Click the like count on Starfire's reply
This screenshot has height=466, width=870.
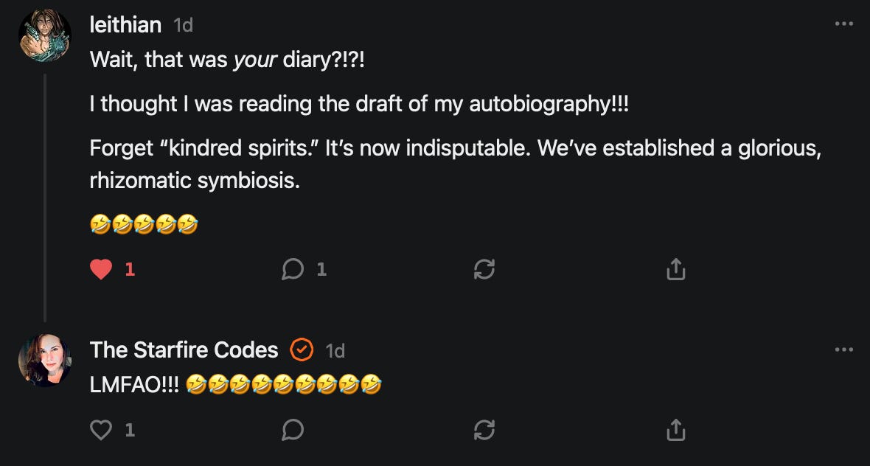tap(130, 430)
